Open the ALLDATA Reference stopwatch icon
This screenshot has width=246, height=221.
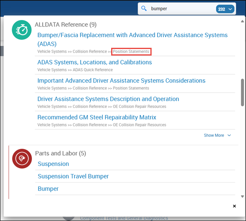(x=22, y=30)
